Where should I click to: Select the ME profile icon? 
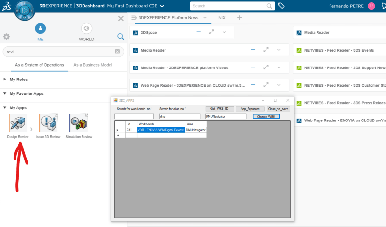(x=41, y=28)
